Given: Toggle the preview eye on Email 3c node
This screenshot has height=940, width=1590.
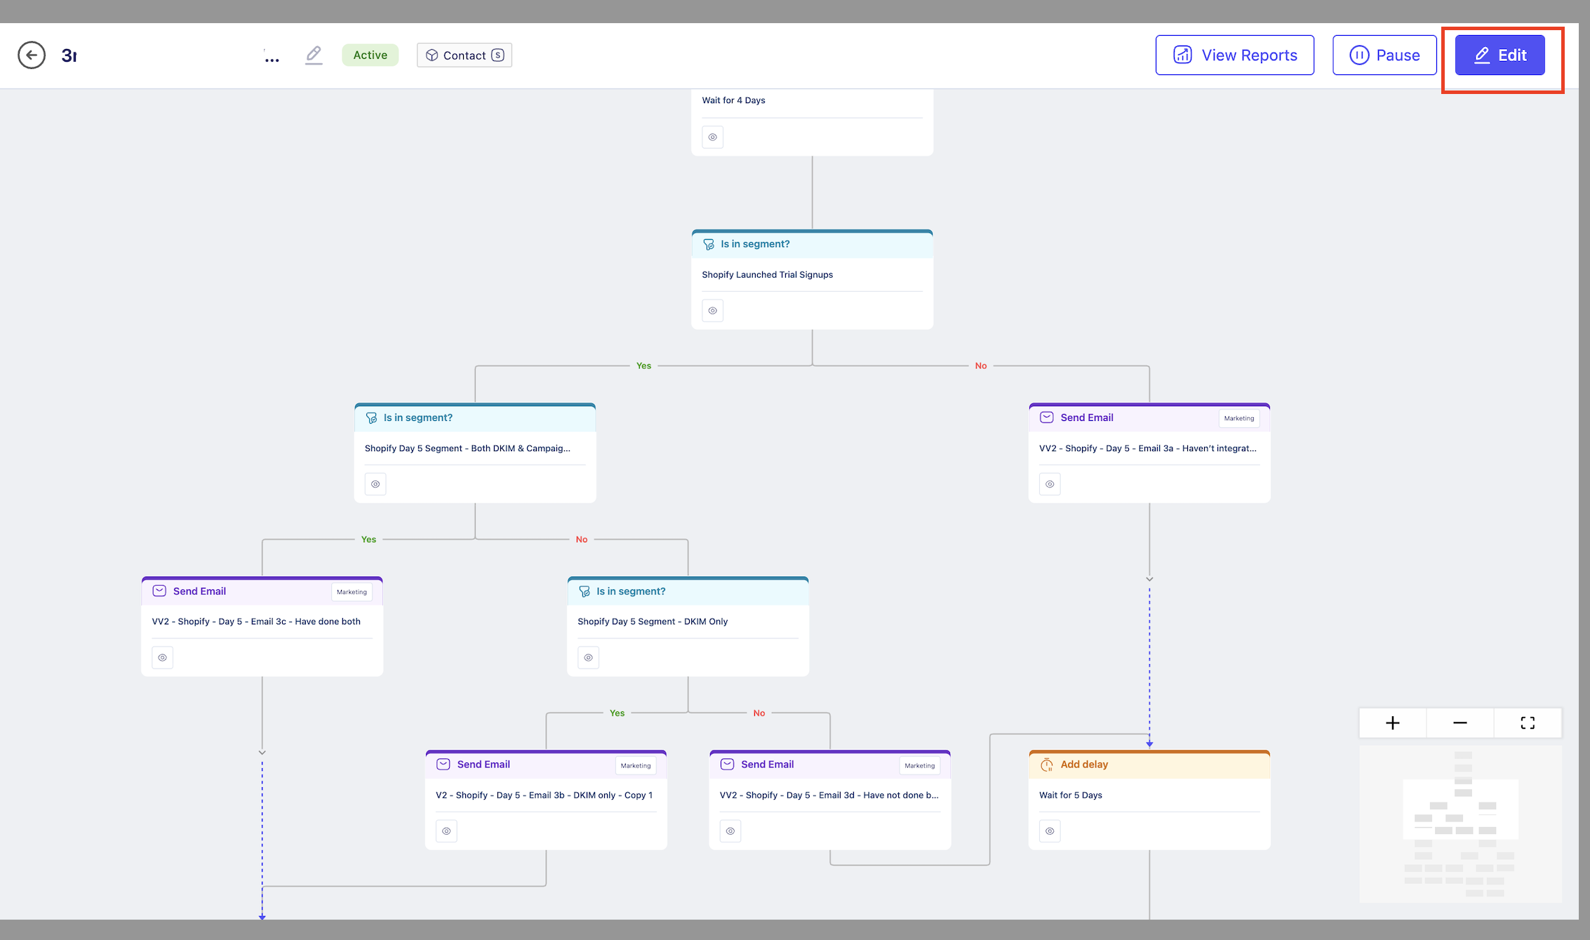Looking at the screenshot, I should (162, 657).
